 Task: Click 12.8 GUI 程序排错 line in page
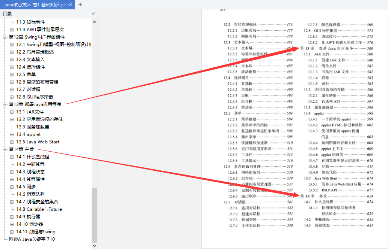338,31
